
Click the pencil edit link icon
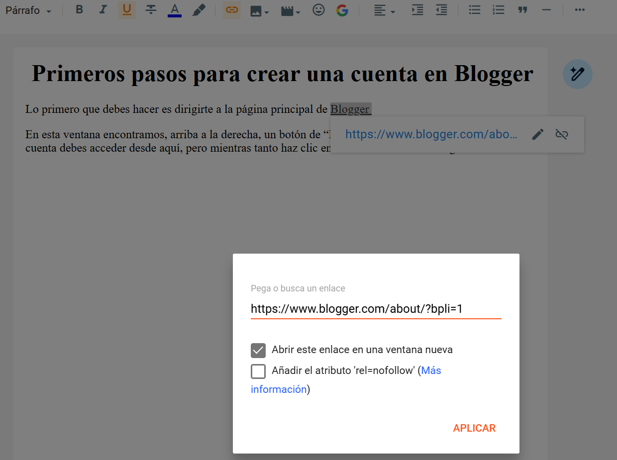pyautogui.click(x=538, y=134)
